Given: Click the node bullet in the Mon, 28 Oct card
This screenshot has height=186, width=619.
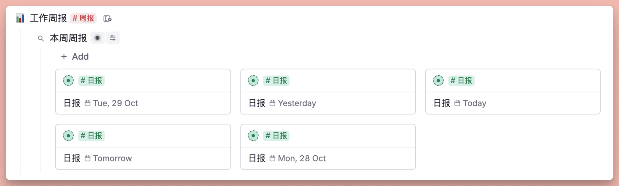Looking at the screenshot, I should tap(253, 136).
